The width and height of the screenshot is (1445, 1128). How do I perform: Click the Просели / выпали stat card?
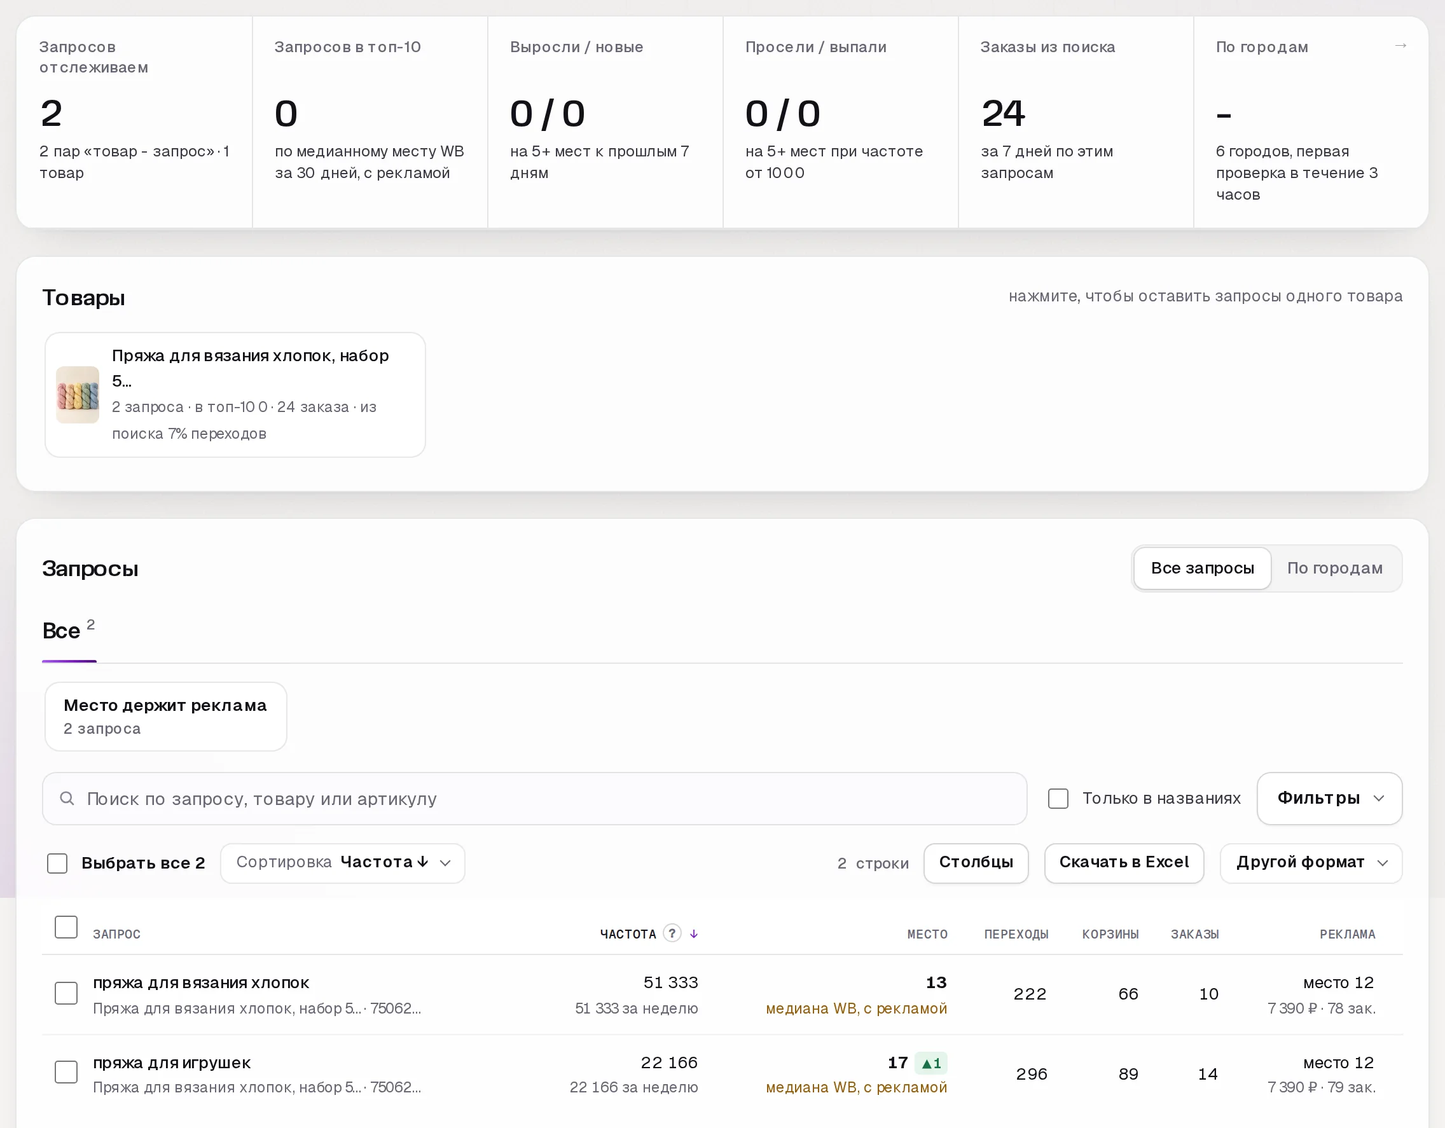tap(840, 122)
